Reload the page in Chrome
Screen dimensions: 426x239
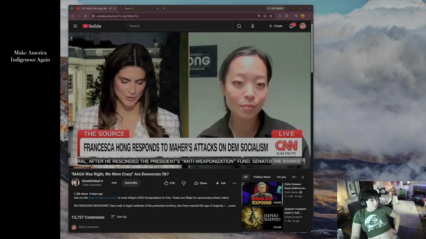click(x=86, y=16)
